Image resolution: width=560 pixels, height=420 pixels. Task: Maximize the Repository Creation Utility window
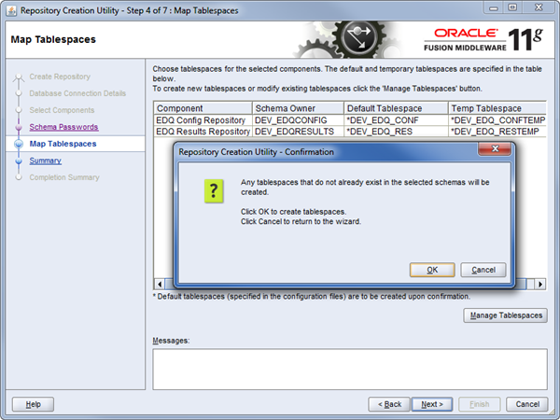coord(512,7)
